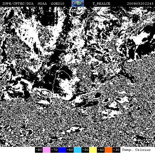155x153 pixels.
Task: Click the -60 temperature label
Action: pos(70,150)
